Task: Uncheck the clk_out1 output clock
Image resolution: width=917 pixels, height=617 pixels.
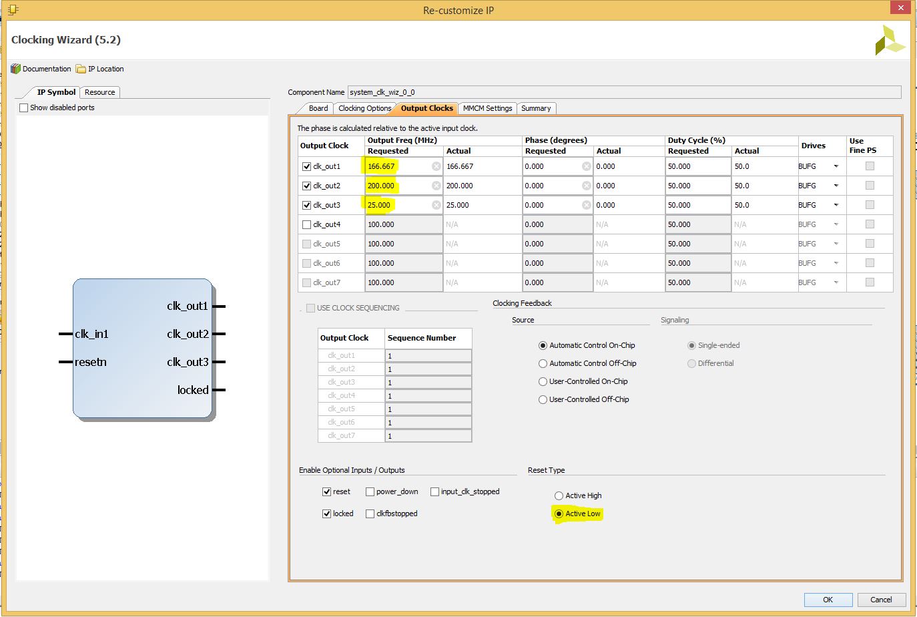Action: coord(306,166)
